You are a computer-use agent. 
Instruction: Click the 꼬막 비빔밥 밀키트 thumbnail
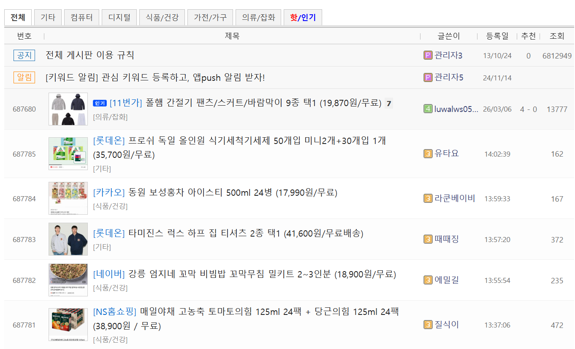point(68,280)
